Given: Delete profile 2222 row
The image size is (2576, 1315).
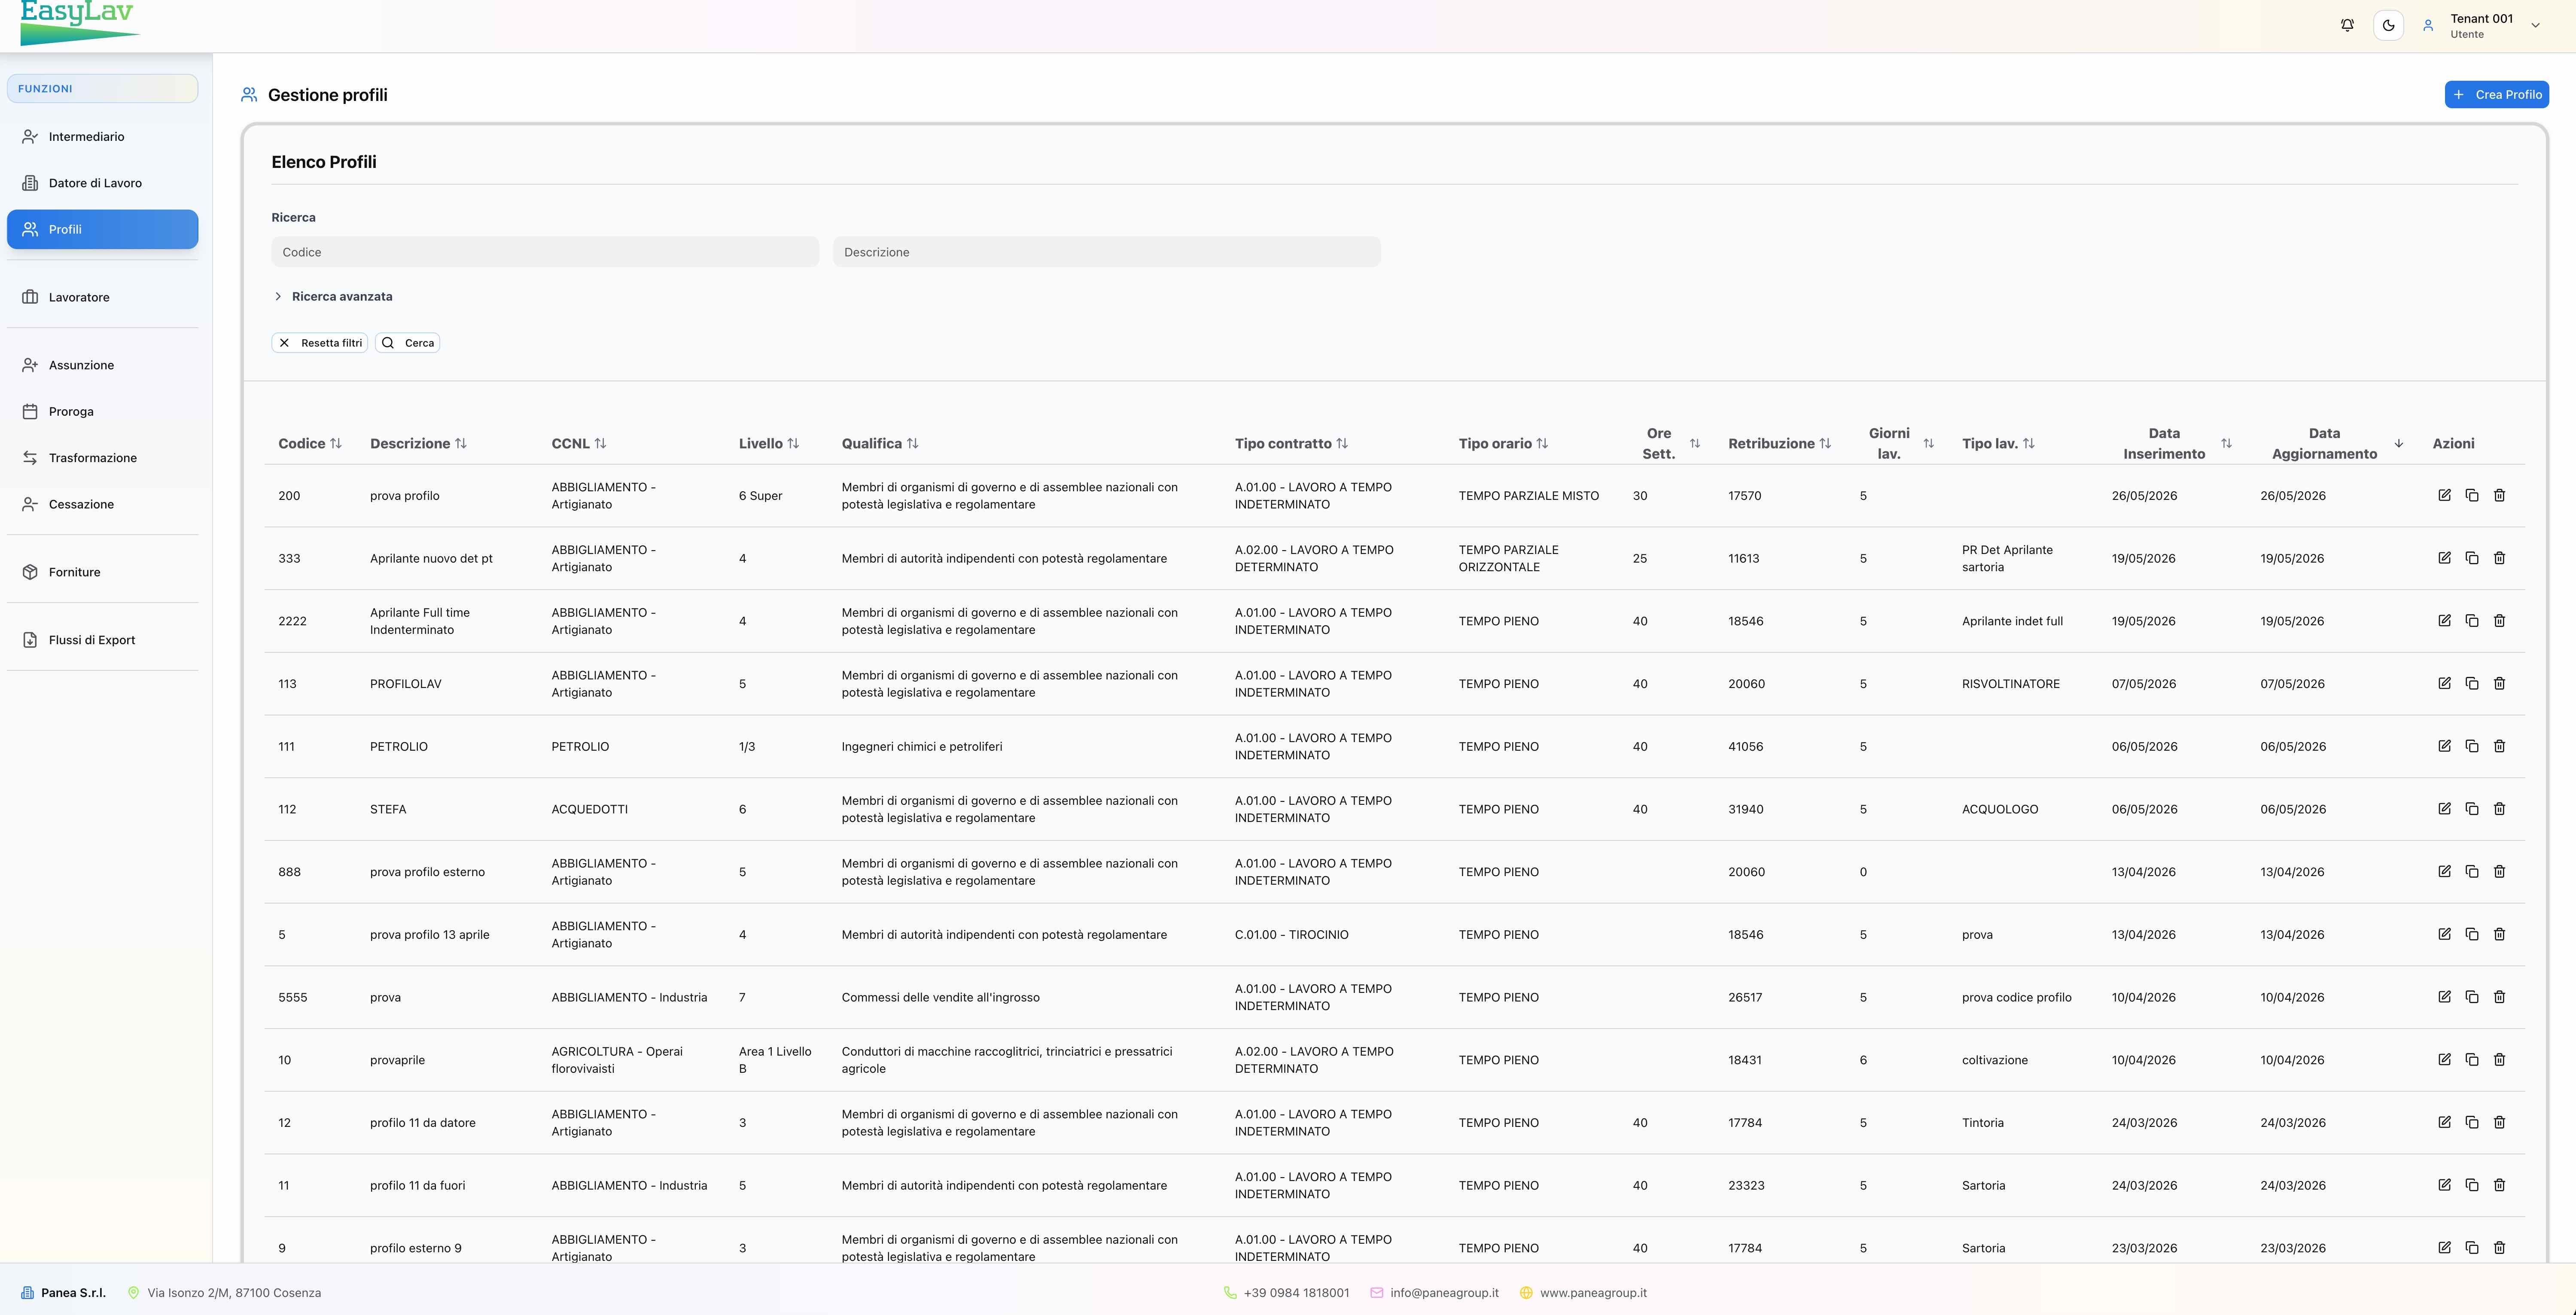Looking at the screenshot, I should [2499, 621].
